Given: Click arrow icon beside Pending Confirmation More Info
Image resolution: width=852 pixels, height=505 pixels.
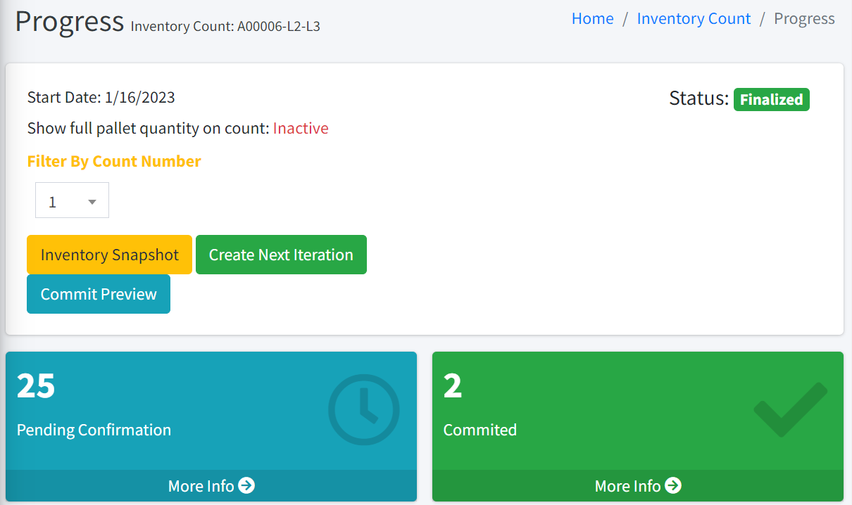Looking at the screenshot, I should coord(246,485).
